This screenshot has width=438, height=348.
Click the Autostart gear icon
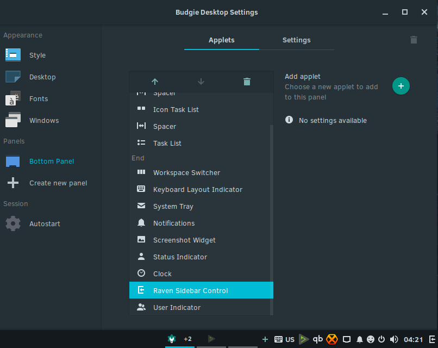[13, 223]
